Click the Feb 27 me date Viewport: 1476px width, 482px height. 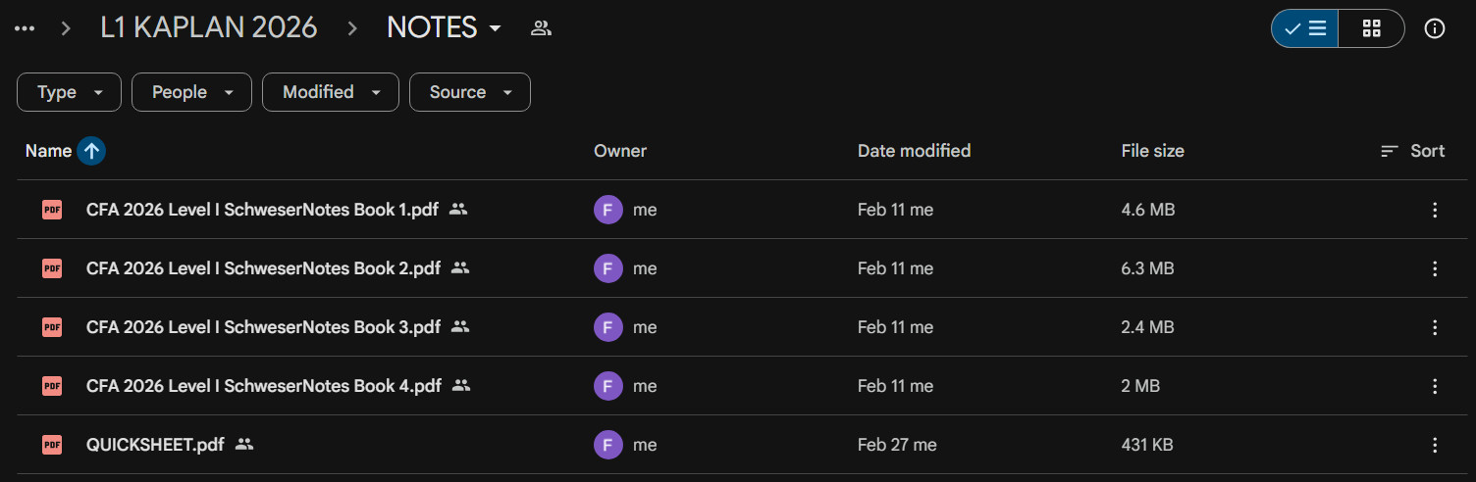[897, 445]
